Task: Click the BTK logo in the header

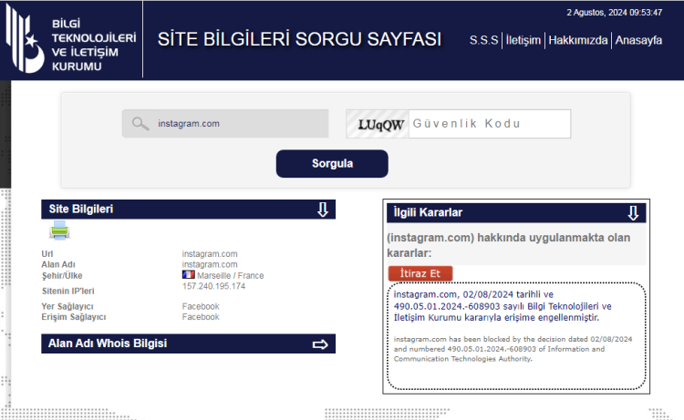Action: [x=71, y=41]
